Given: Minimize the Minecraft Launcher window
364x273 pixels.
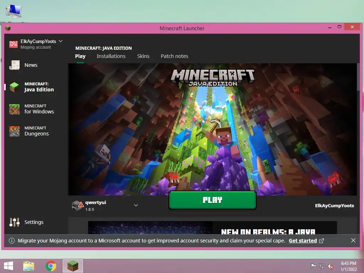Looking at the screenshot, I should 330,27.
